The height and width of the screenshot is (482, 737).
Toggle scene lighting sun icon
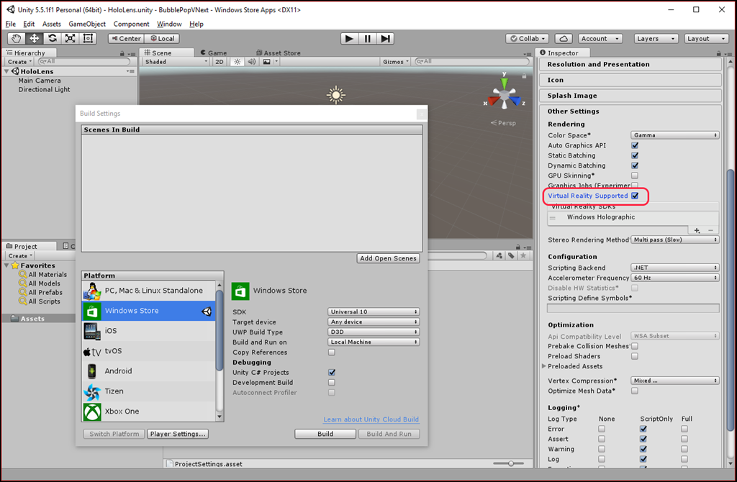[238, 62]
